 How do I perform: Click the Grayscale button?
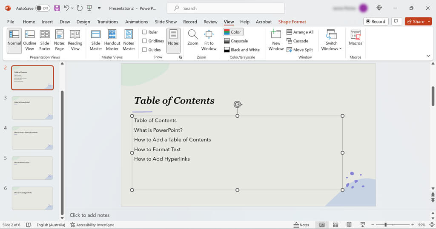point(236,41)
